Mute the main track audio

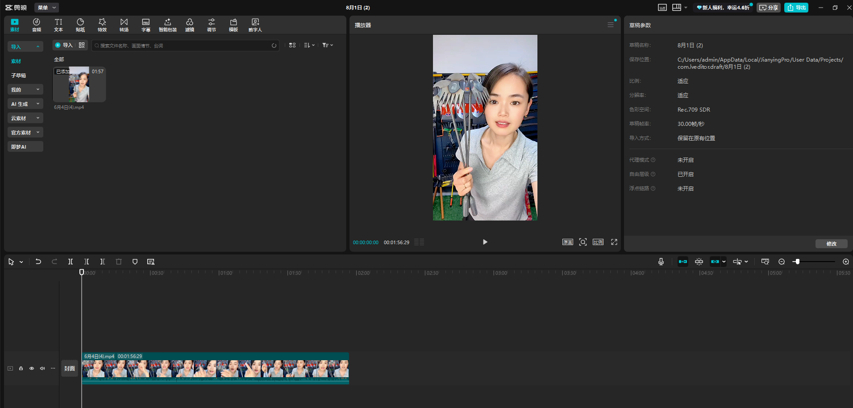(42, 368)
